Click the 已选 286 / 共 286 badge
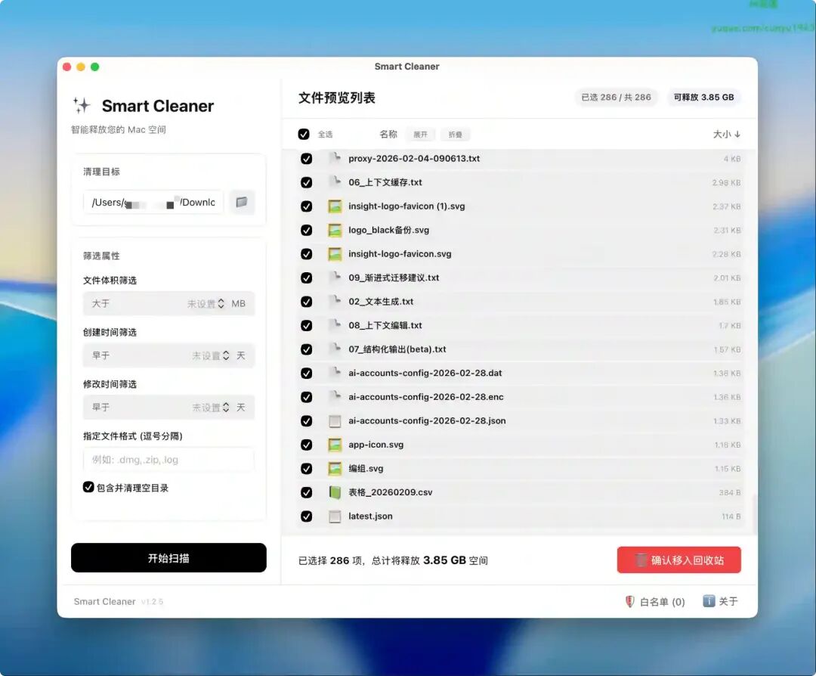Screen dimensions: 816x676 pyautogui.click(x=617, y=98)
